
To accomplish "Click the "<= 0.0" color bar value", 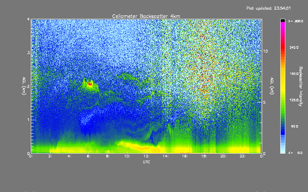I will [x=295, y=153].
